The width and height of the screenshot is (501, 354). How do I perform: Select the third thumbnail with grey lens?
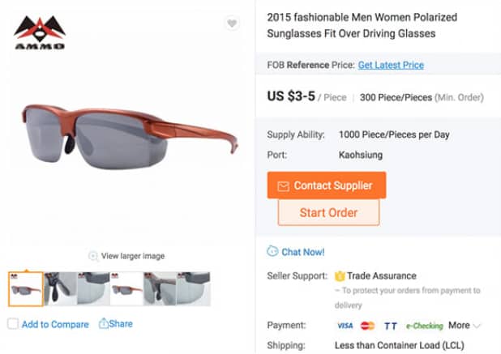[93, 288]
